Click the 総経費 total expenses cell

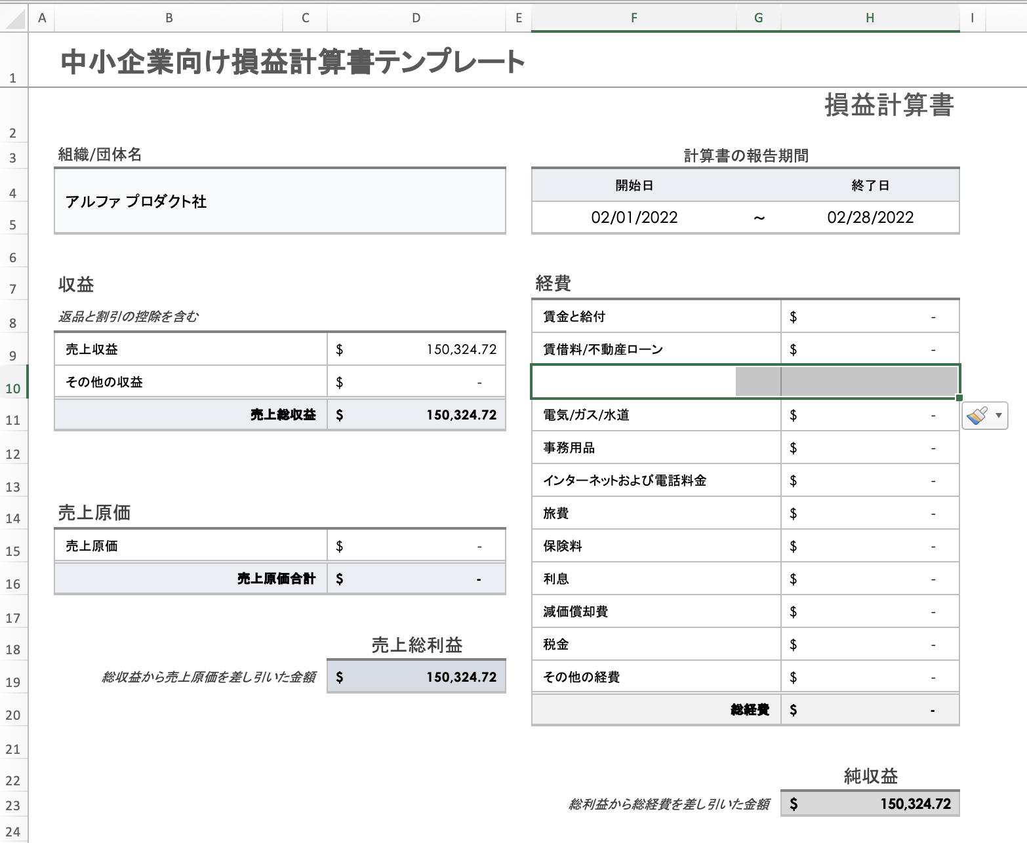870,709
